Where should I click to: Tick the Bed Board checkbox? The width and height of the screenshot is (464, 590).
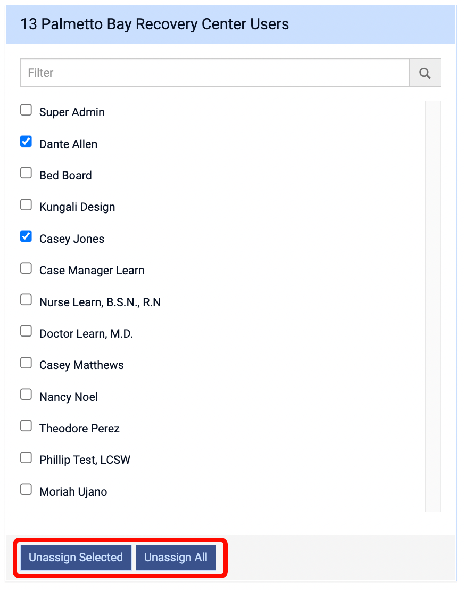tap(26, 173)
